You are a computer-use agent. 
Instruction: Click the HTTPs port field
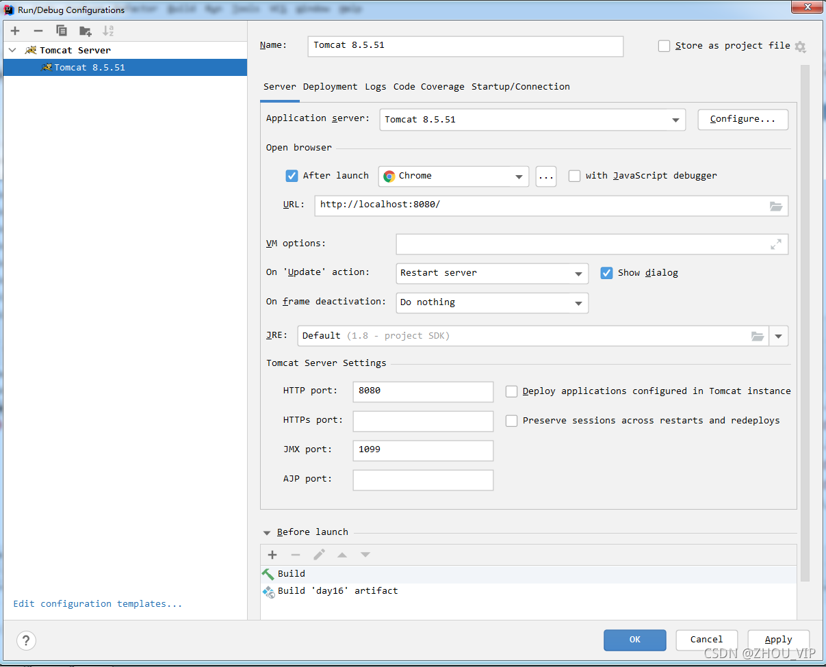(423, 421)
